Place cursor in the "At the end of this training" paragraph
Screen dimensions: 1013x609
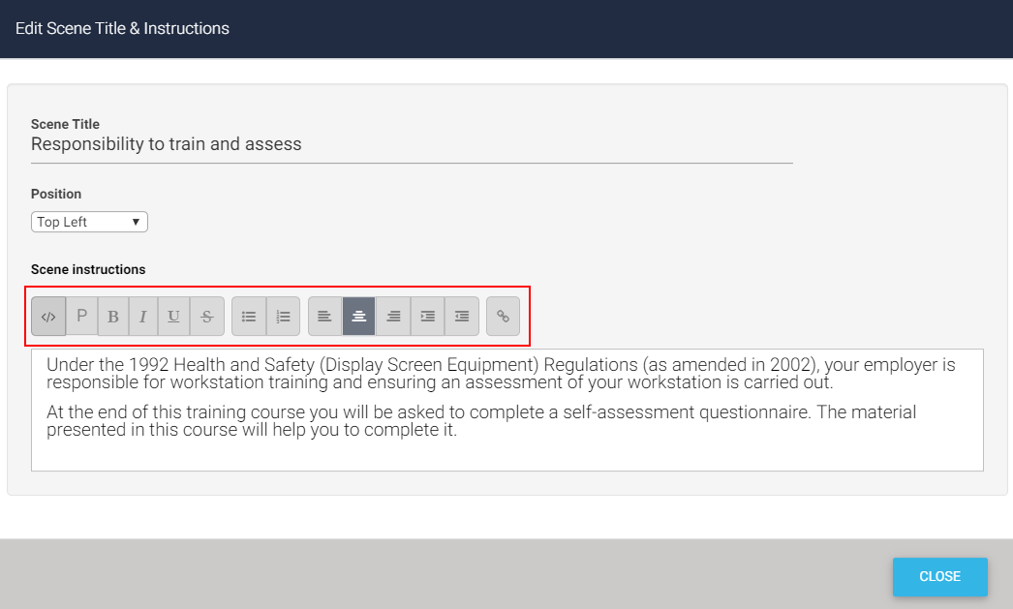(480, 421)
